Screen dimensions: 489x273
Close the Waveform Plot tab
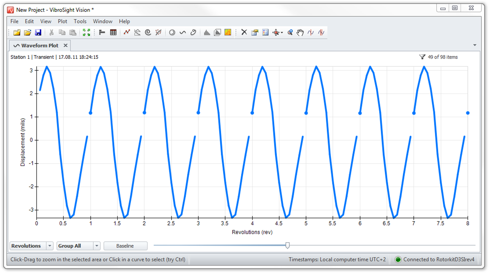[x=65, y=45]
